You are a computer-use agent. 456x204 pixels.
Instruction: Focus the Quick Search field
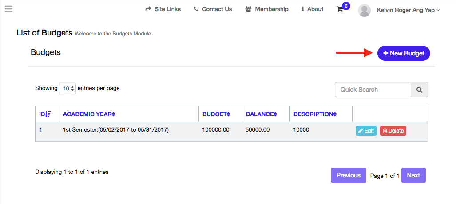[x=373, y=90]
